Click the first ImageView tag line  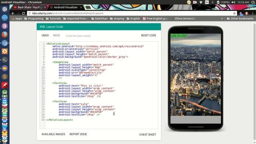pos(60,62)
